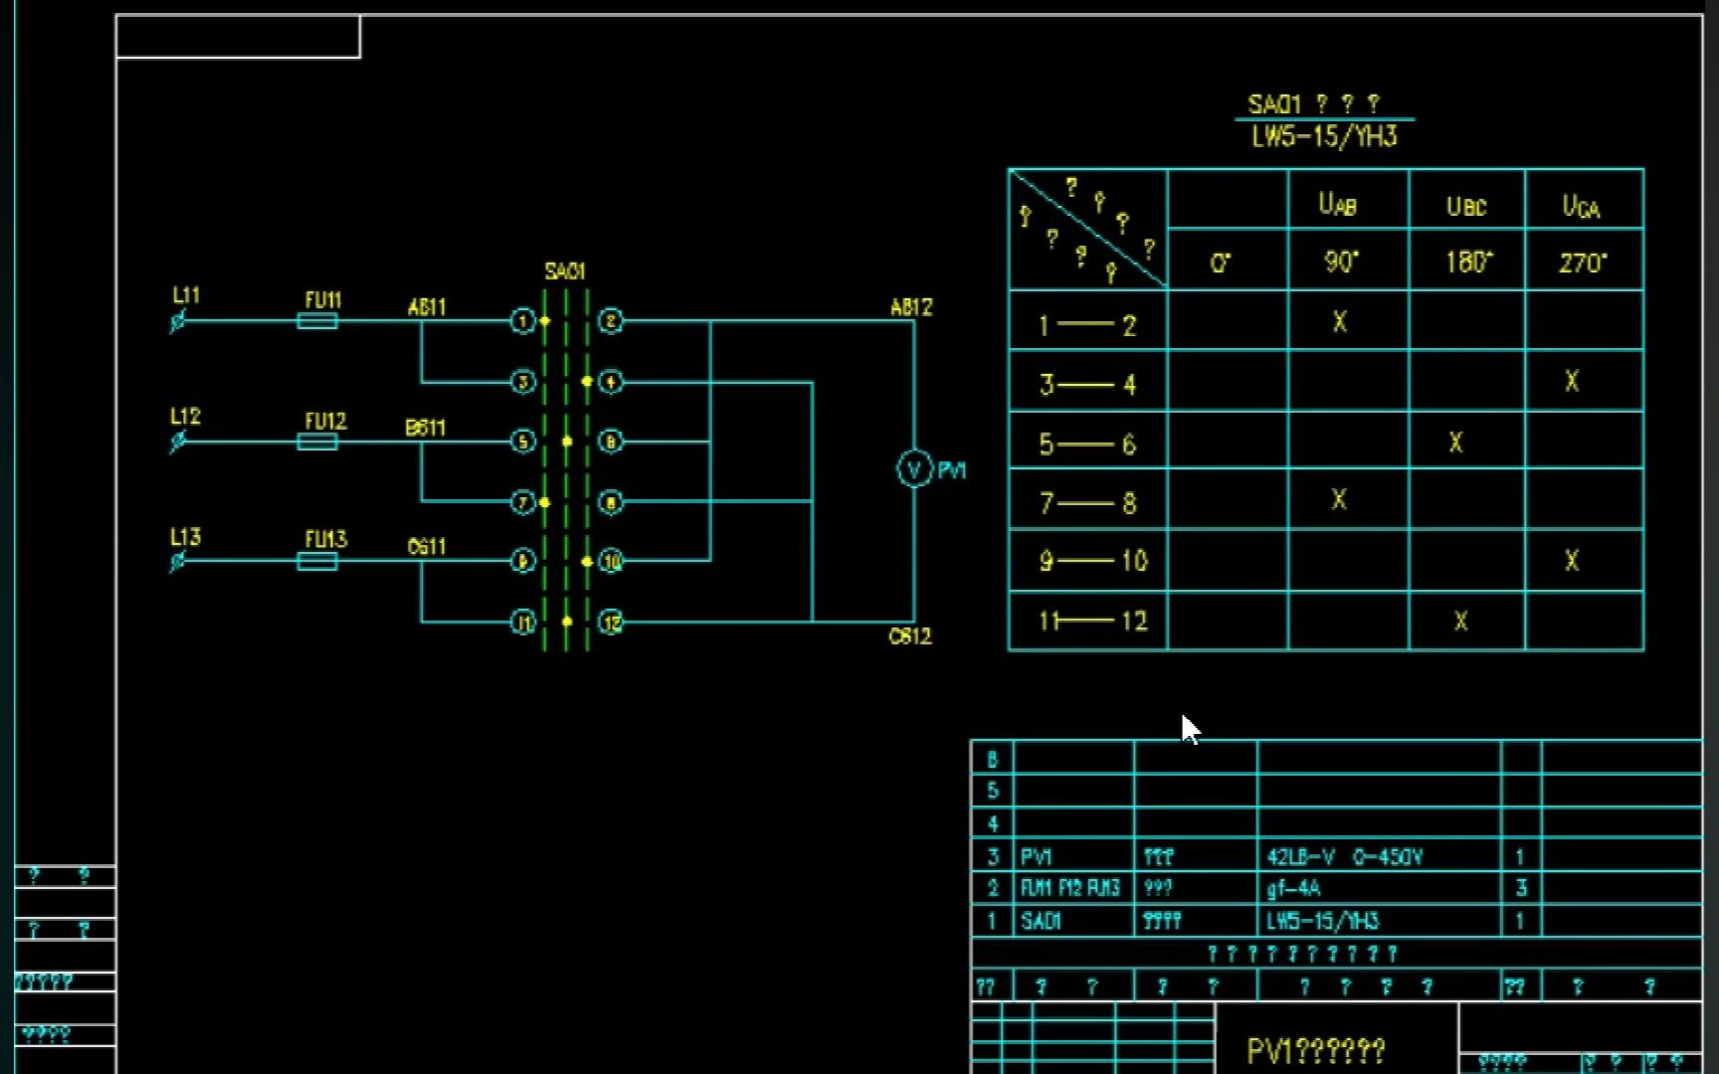
Task: Select the L11 input terminal label
Action: [x=186, y=295]
